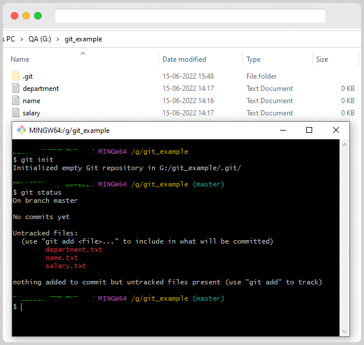
Task: Click the red close dot in mock window
Action: 15,16
